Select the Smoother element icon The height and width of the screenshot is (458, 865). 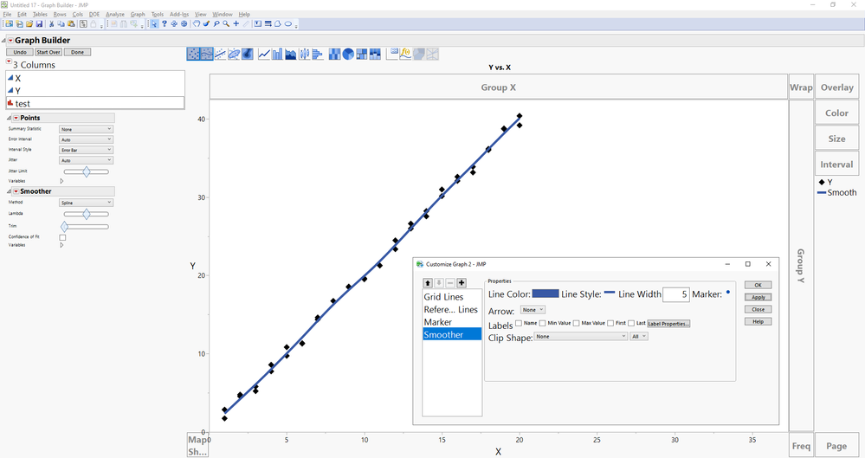pos(206,54)
